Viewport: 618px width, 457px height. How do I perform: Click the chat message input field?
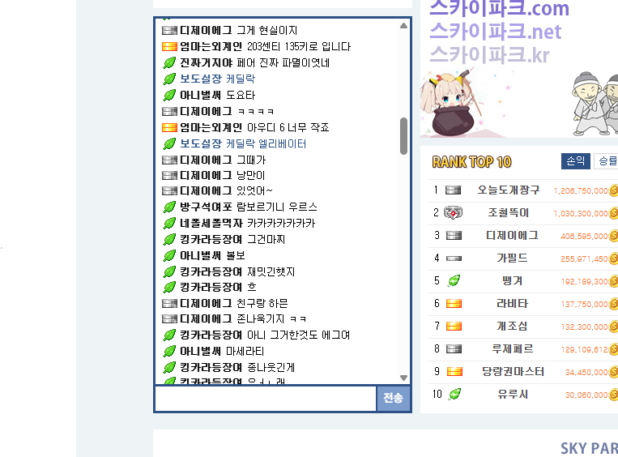[266, 399]
